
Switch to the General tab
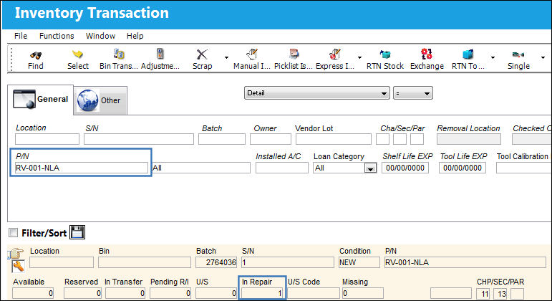pyautogui.click(x=41, y=100)
